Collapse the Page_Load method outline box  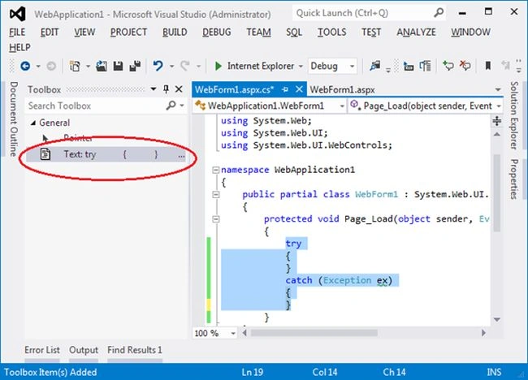point(216,219)
